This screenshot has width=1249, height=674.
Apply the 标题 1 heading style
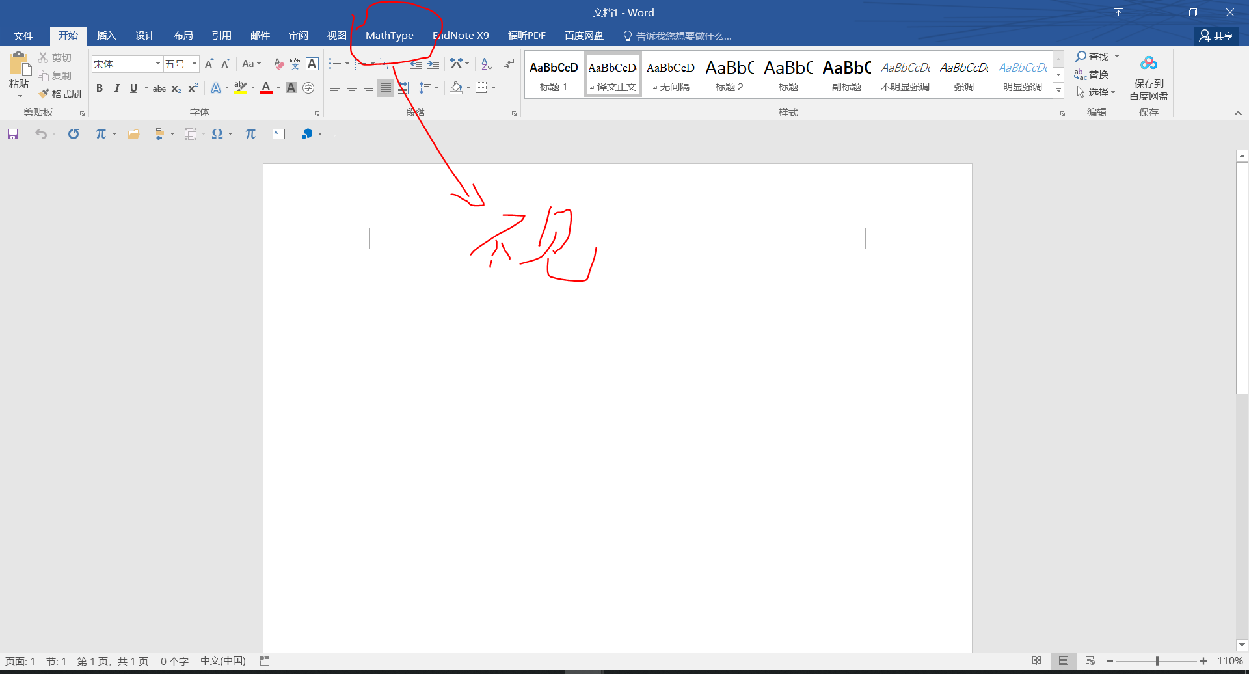click(554, 75)
